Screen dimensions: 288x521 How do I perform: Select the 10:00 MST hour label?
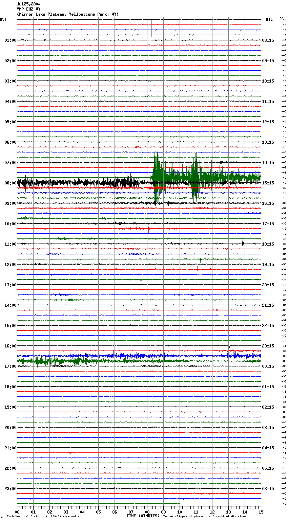click(x=11, y=224)
